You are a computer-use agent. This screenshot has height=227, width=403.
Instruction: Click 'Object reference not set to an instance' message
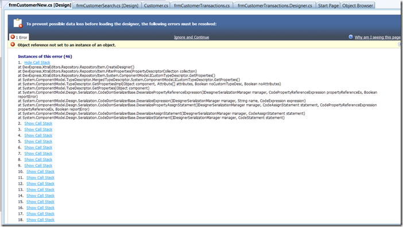click(67, 45)
